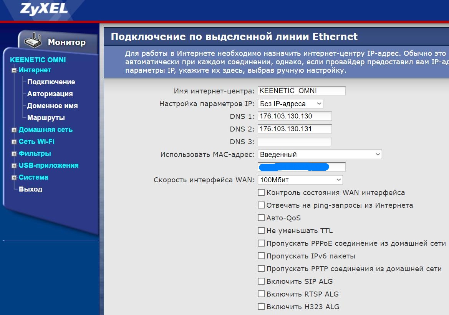Toggle Отвечать на ping-запросы из Интернета

tap(261, 205)
